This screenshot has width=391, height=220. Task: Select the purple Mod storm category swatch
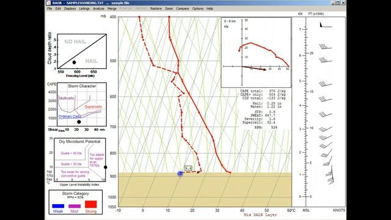[75, 206]
